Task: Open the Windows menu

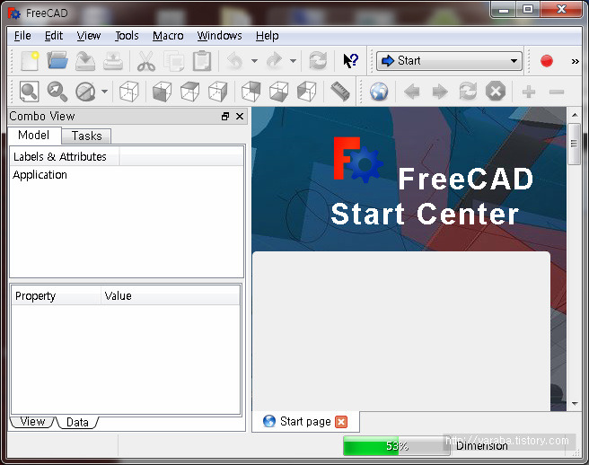Action: (219, 36)
